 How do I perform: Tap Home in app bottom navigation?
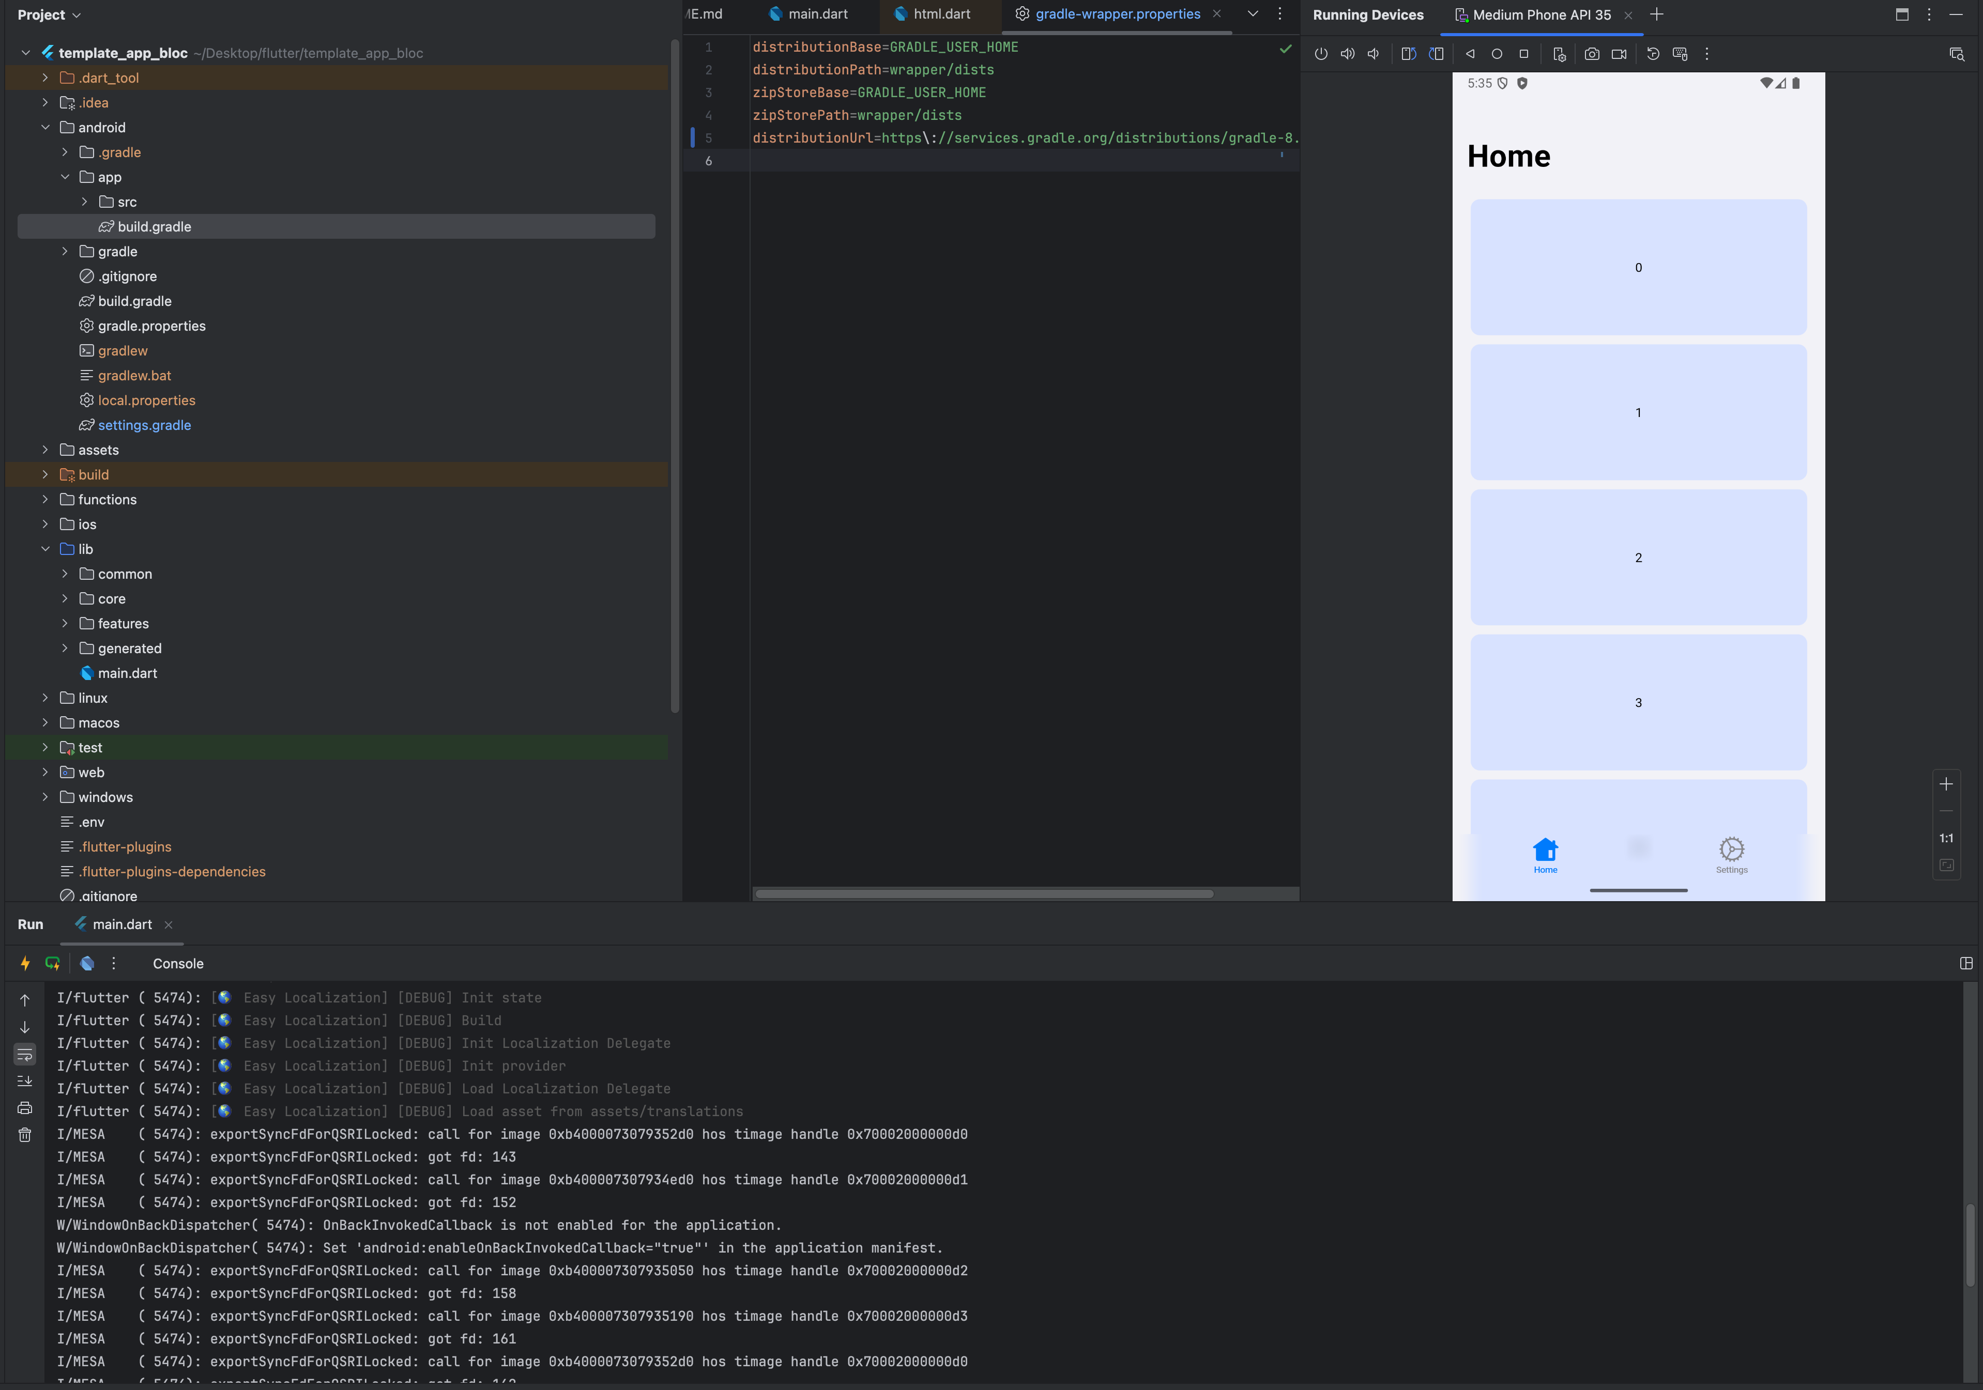[1545, 856]
